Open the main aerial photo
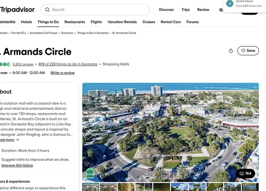Screen dimensions: 266x191 [x=170, y=132]
